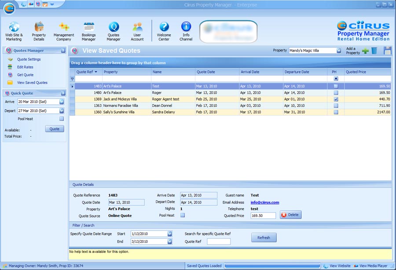Check PH box for quote 1483
The height and width of the screenshot is (270, 396).
point(336,86)
